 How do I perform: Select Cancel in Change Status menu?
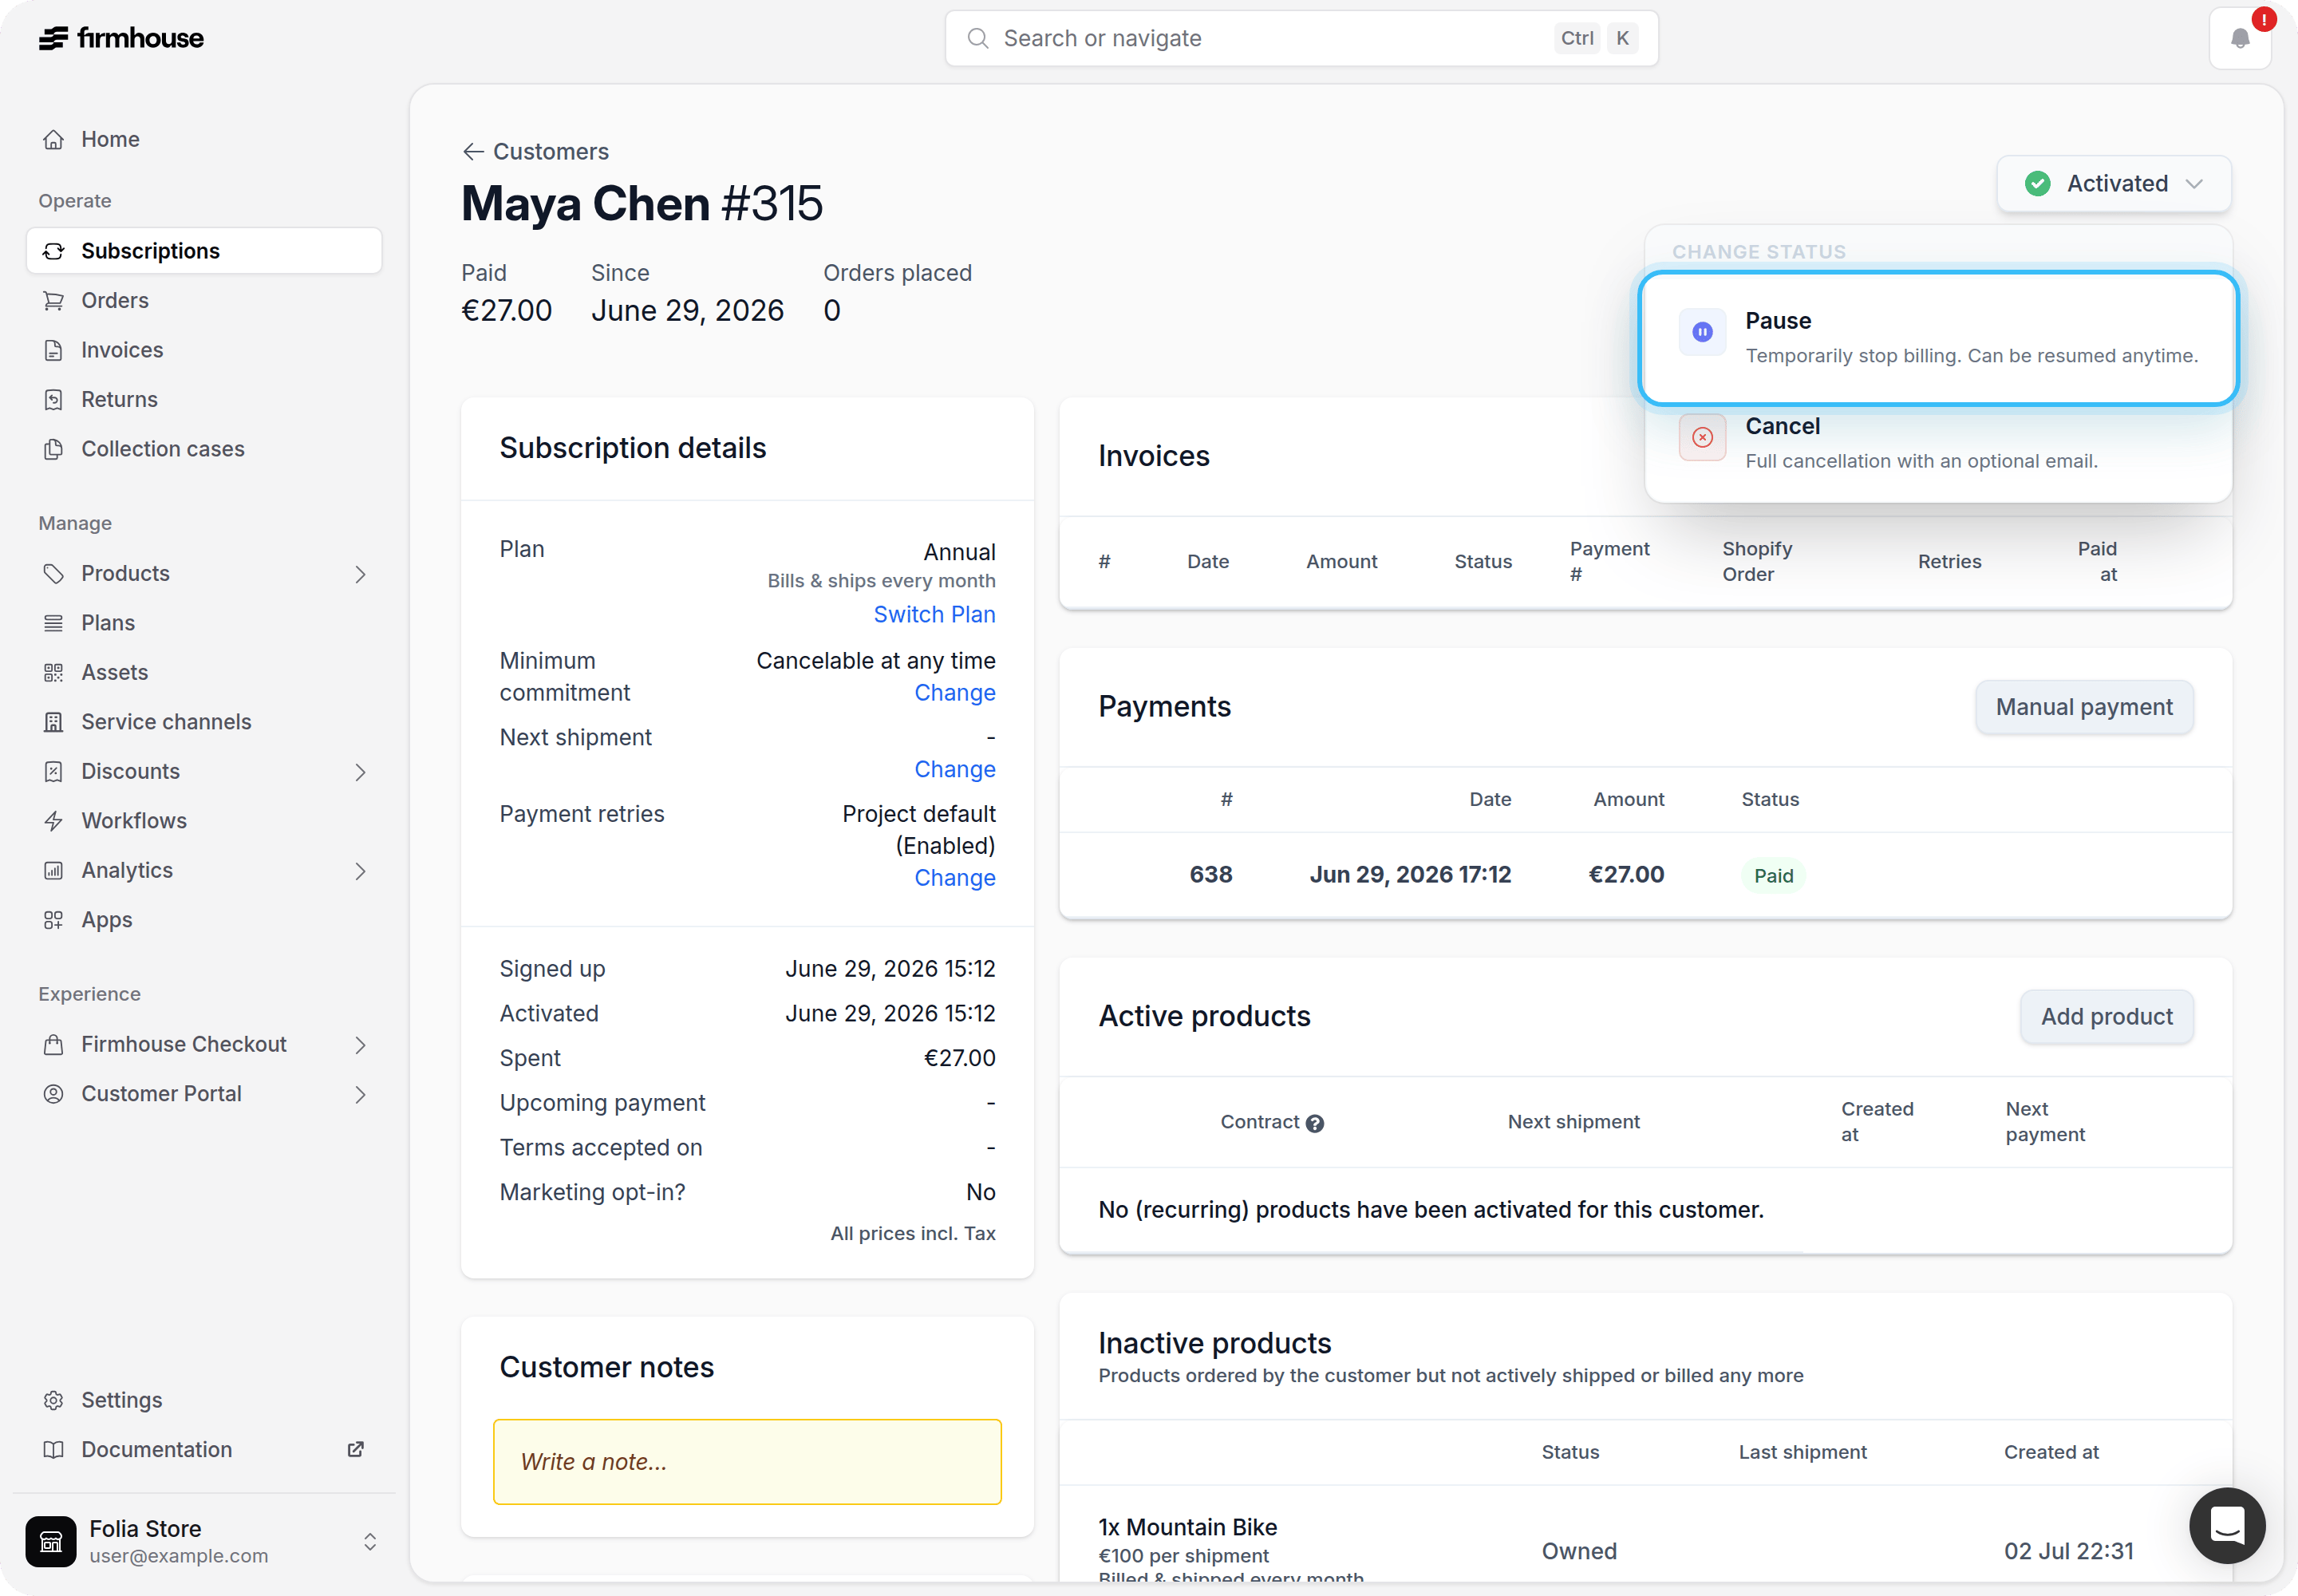tap(1938, 443)
